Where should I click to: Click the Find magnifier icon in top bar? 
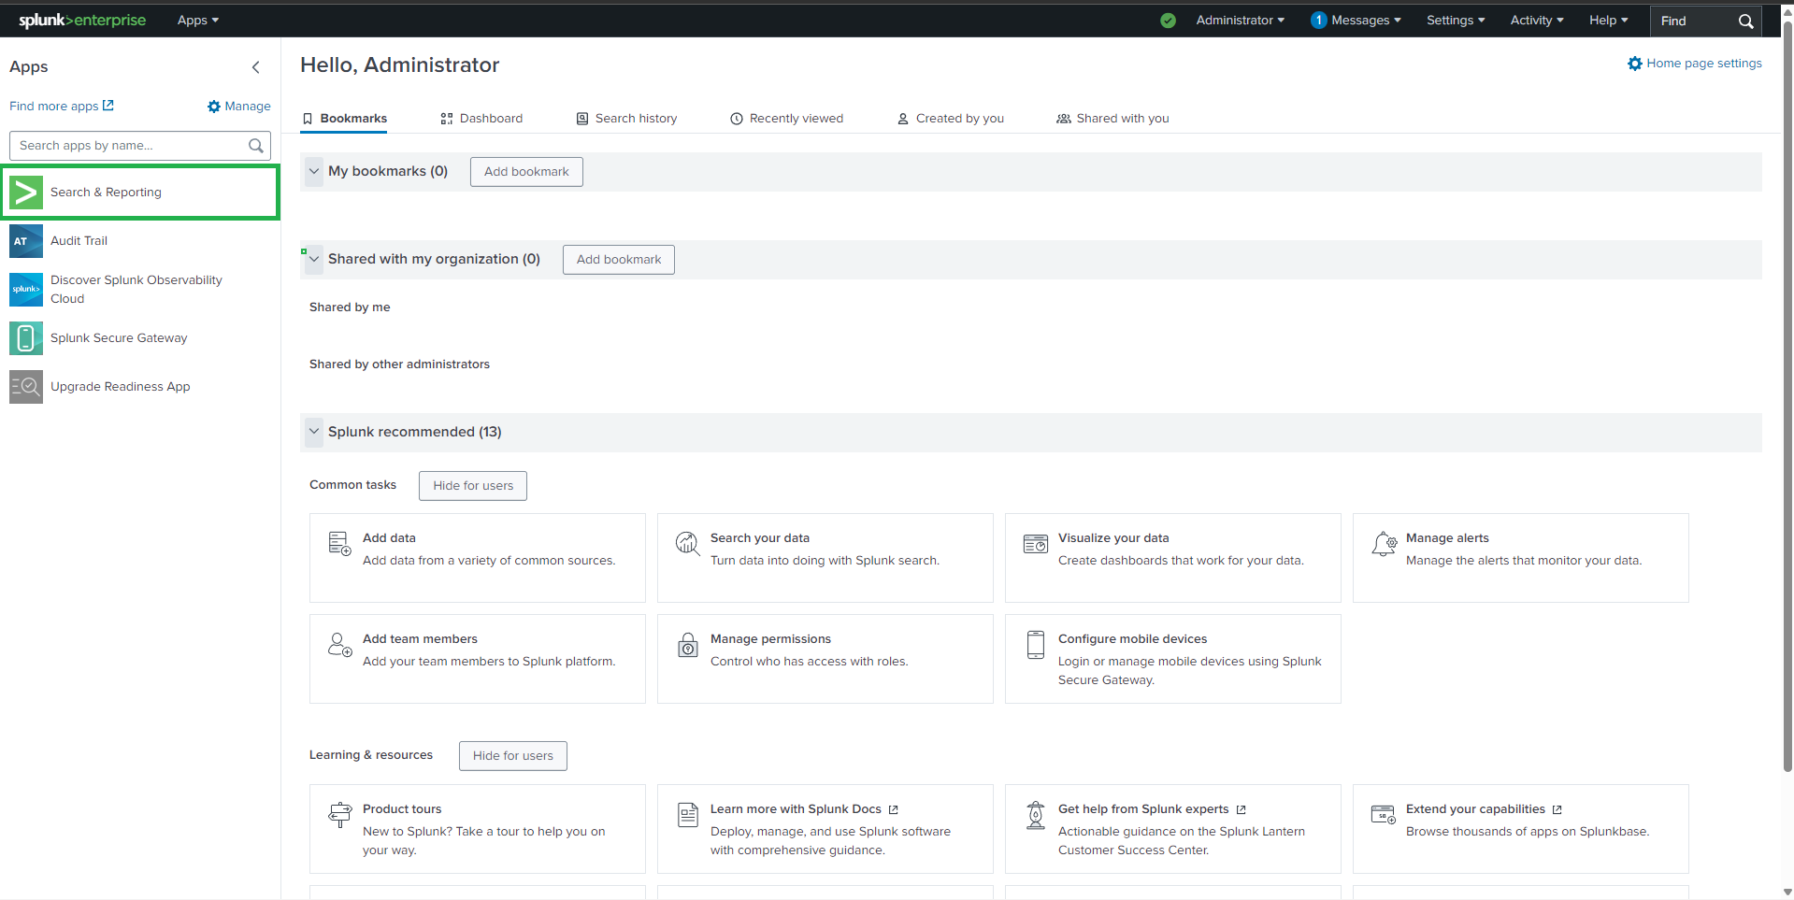point(1745,21)
